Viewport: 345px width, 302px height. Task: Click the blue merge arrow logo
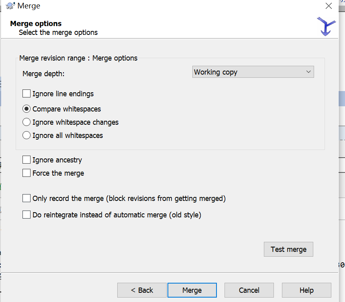tap(326, 26)
